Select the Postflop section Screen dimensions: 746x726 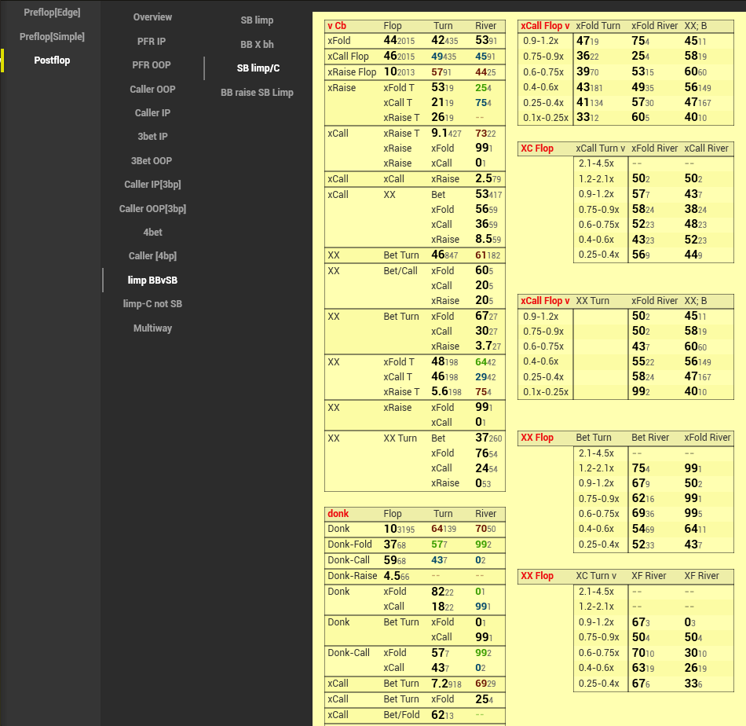pos(52,60)
